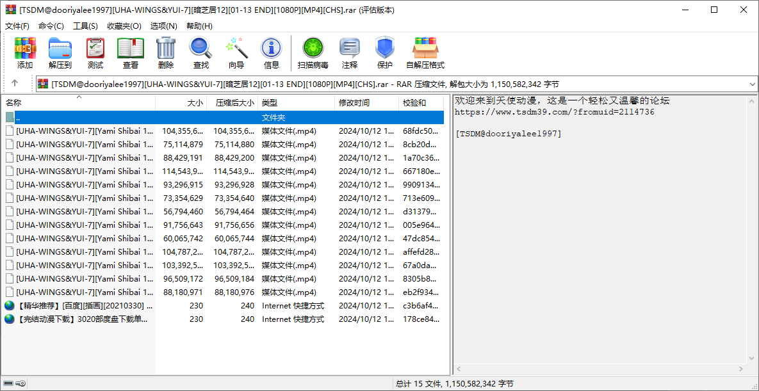Click the up-arrow to go to parent folder

(14, 84)
